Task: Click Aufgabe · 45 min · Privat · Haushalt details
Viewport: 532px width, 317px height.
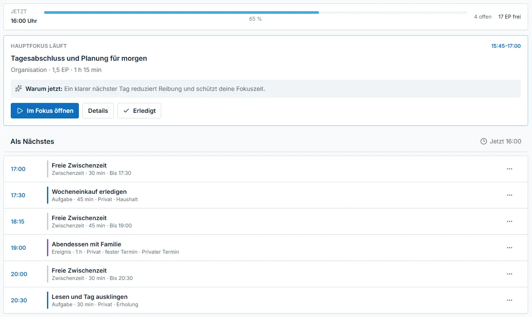Action: pos(95,199)
